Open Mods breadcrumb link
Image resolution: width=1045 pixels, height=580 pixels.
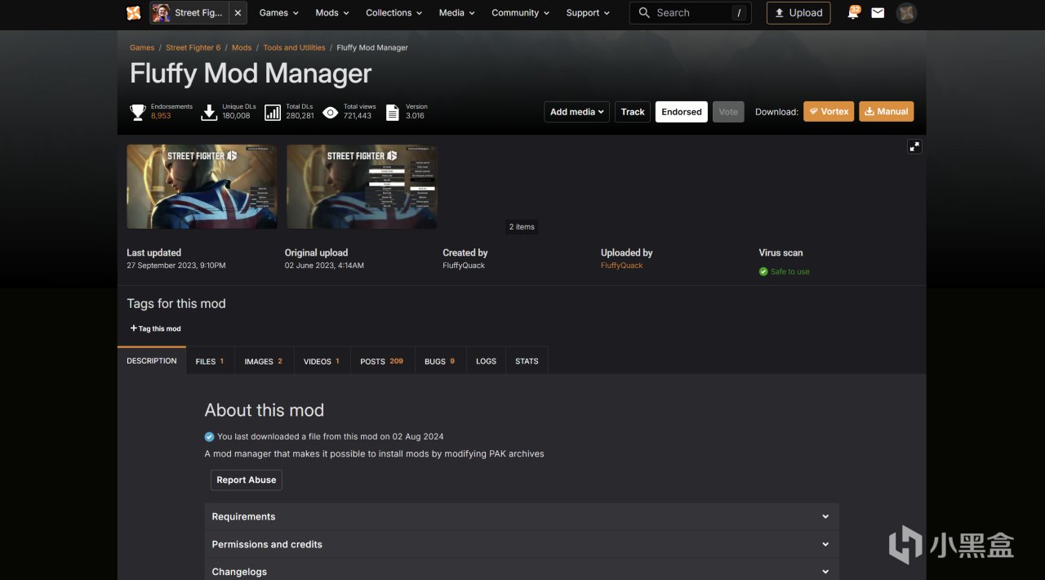point(242,47)
